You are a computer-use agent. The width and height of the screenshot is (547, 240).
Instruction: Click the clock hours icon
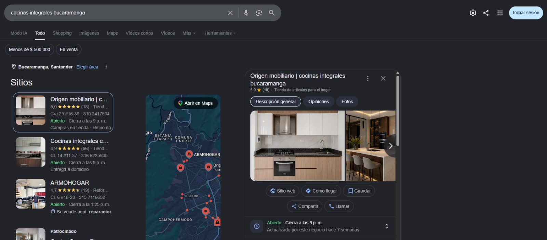(x=257, y=226)
